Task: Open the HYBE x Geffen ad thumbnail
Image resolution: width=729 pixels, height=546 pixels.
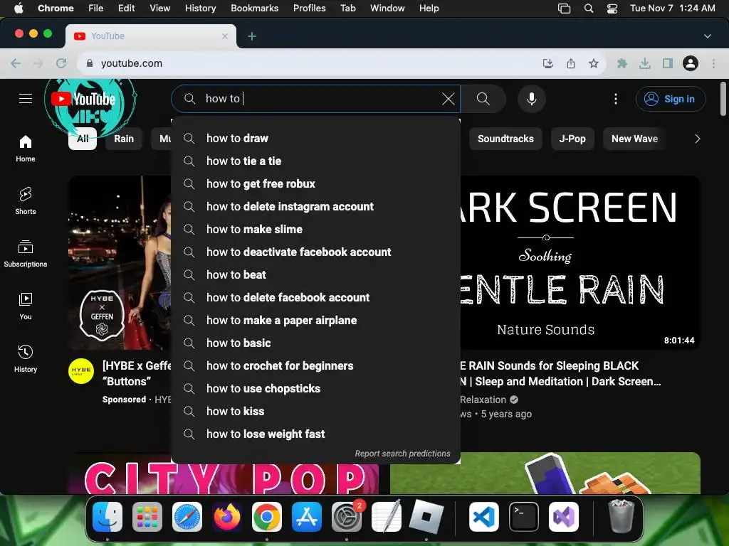Action: coord(120,262)
